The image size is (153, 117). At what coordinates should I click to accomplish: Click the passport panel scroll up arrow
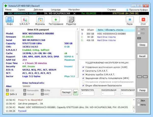point(77,29)
